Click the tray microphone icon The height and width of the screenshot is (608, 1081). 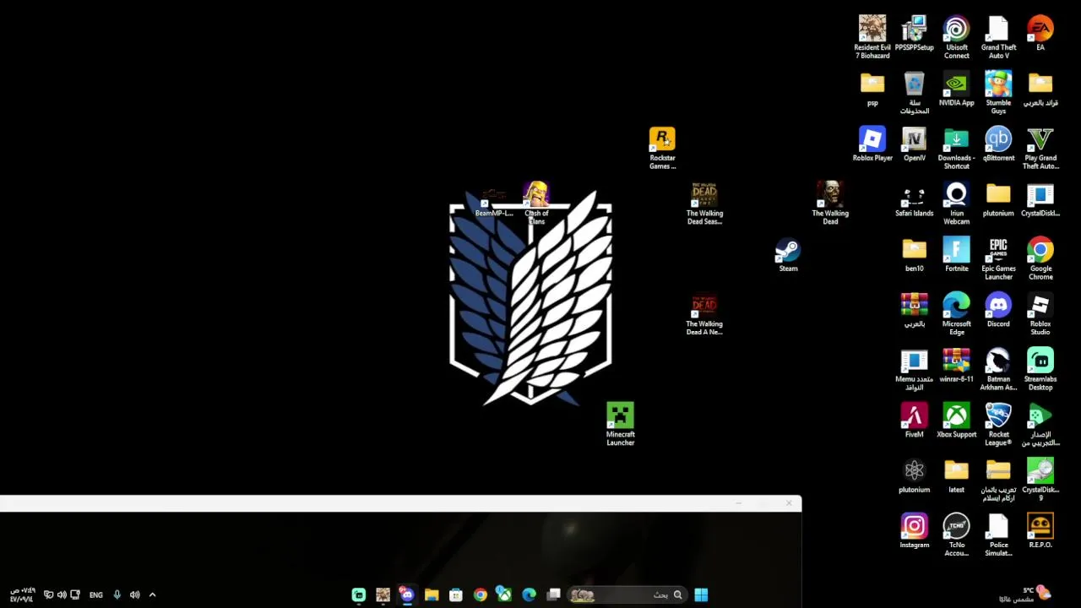[x=117, y=594]
